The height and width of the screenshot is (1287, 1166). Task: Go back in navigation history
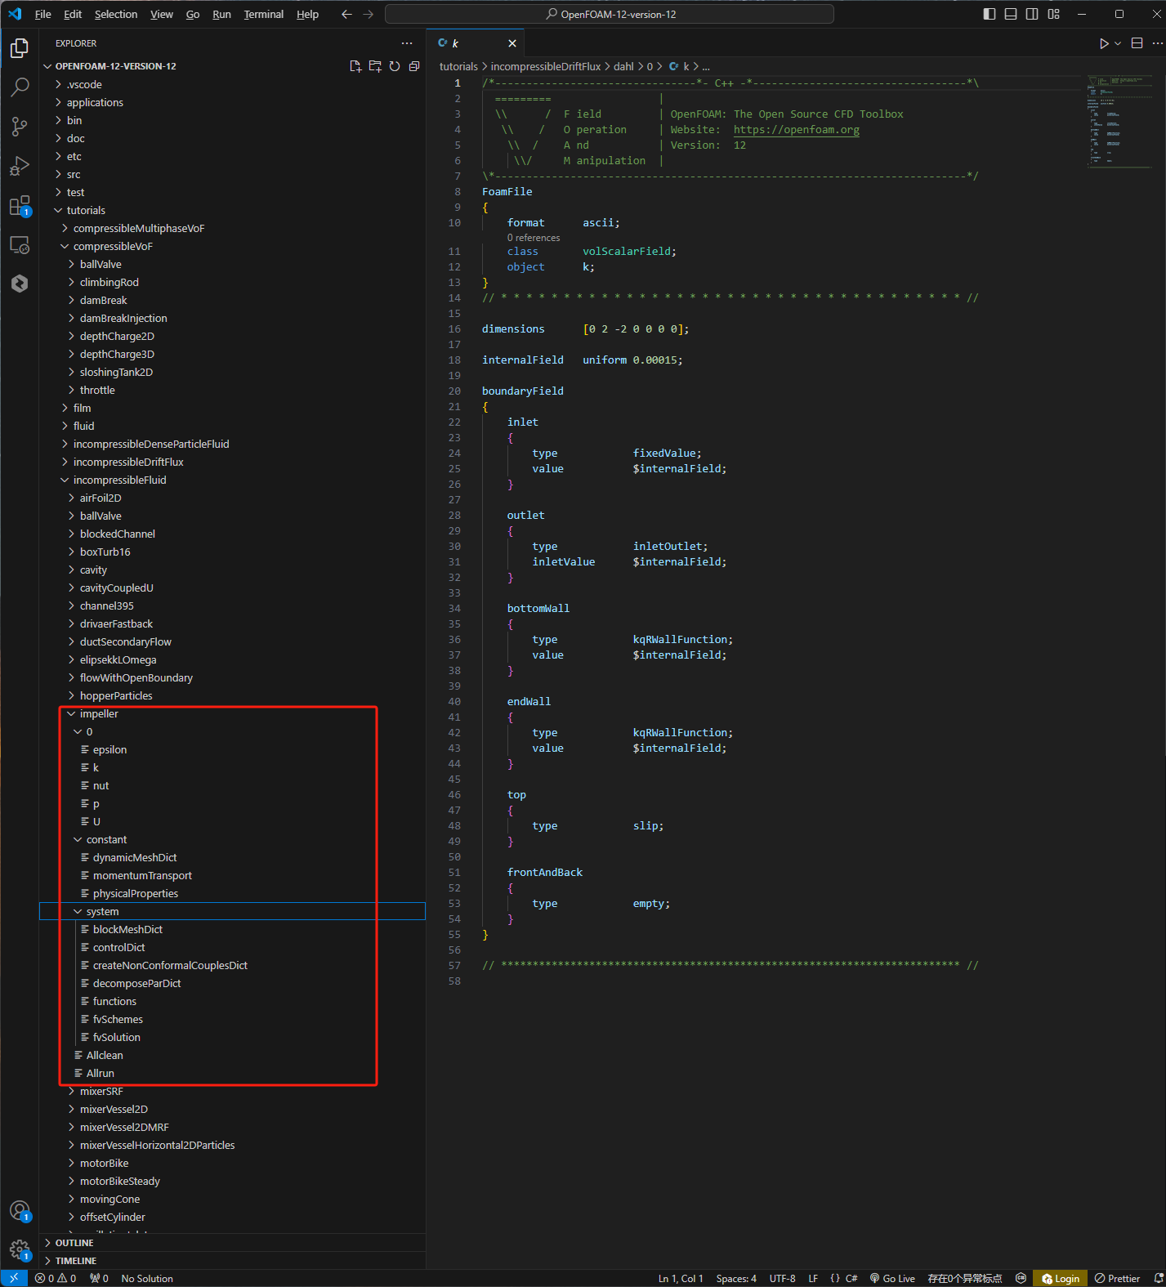[346, 14]
